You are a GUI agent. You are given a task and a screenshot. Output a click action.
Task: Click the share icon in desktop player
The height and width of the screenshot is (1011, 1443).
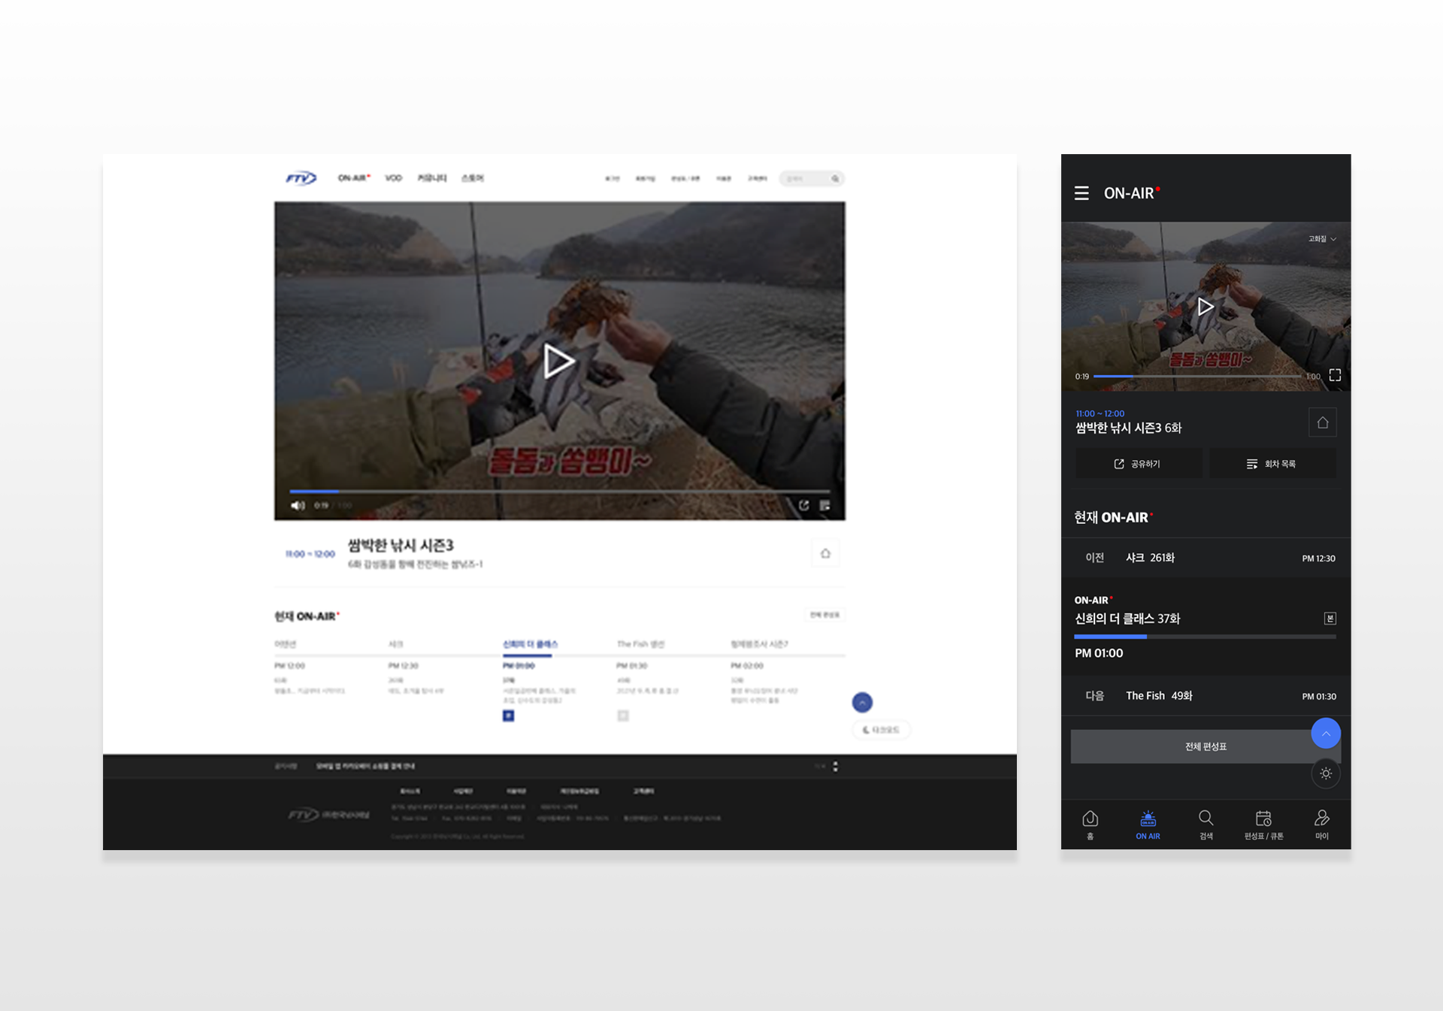pyautogui.click(x=803, y=505)
